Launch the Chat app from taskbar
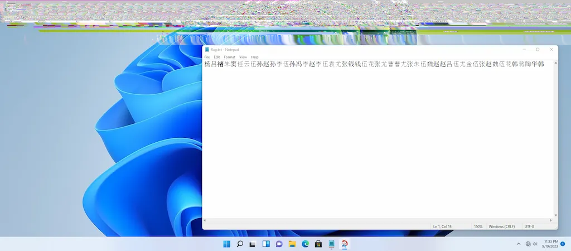 tap(279, 244)
